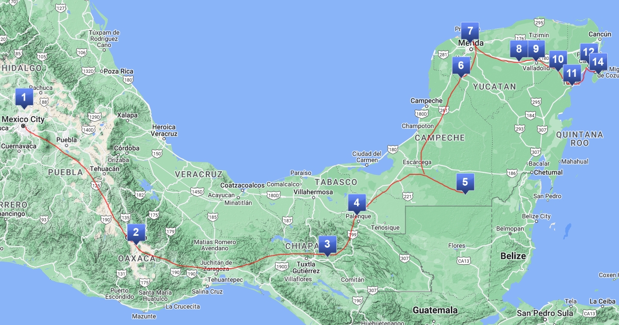Select stop marker 11 at Tulum

(571, 73)
